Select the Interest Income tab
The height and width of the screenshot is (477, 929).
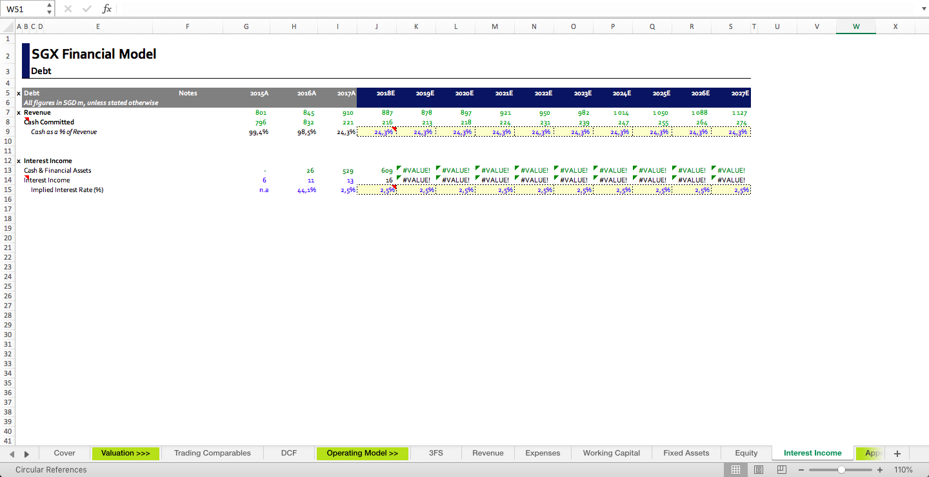[x=812, y=453]
